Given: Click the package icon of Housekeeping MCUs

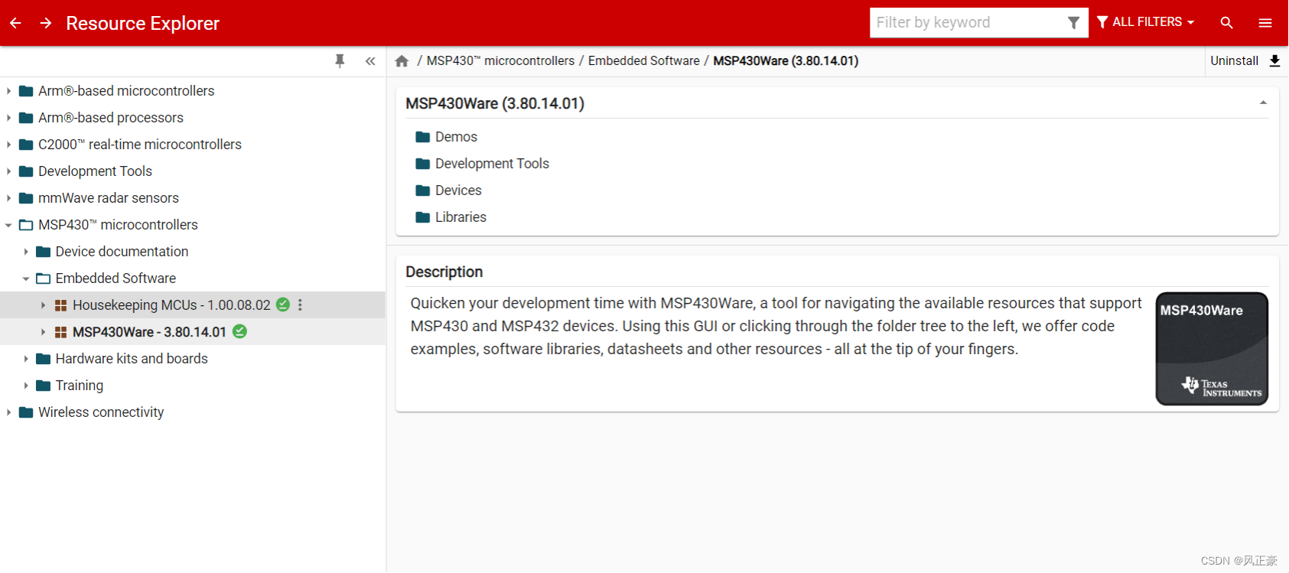Looking at the screenshot, I should 60,305.
